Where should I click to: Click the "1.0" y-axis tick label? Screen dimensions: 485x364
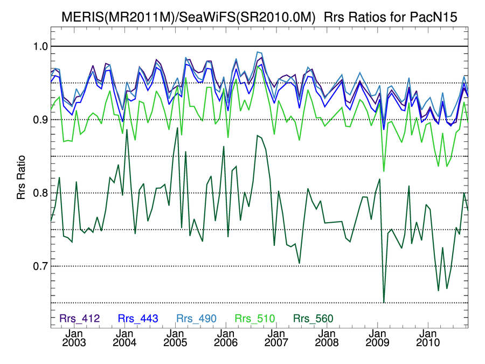(40, 47)
